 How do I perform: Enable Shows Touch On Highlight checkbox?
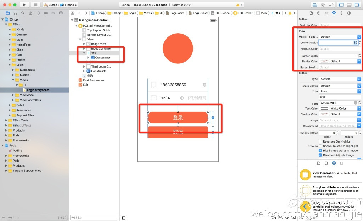[x=320, y=146]
